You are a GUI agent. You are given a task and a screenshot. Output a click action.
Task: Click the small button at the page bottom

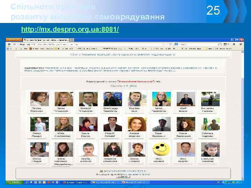coord(123,177)
